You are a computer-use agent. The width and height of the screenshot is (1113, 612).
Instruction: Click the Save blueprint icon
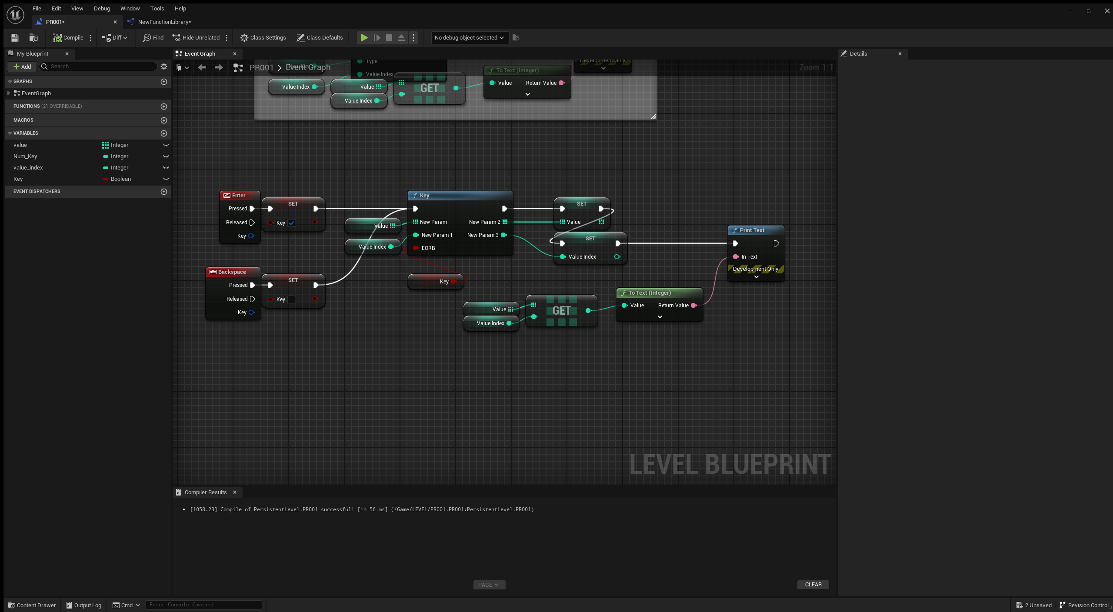(15, 38)
